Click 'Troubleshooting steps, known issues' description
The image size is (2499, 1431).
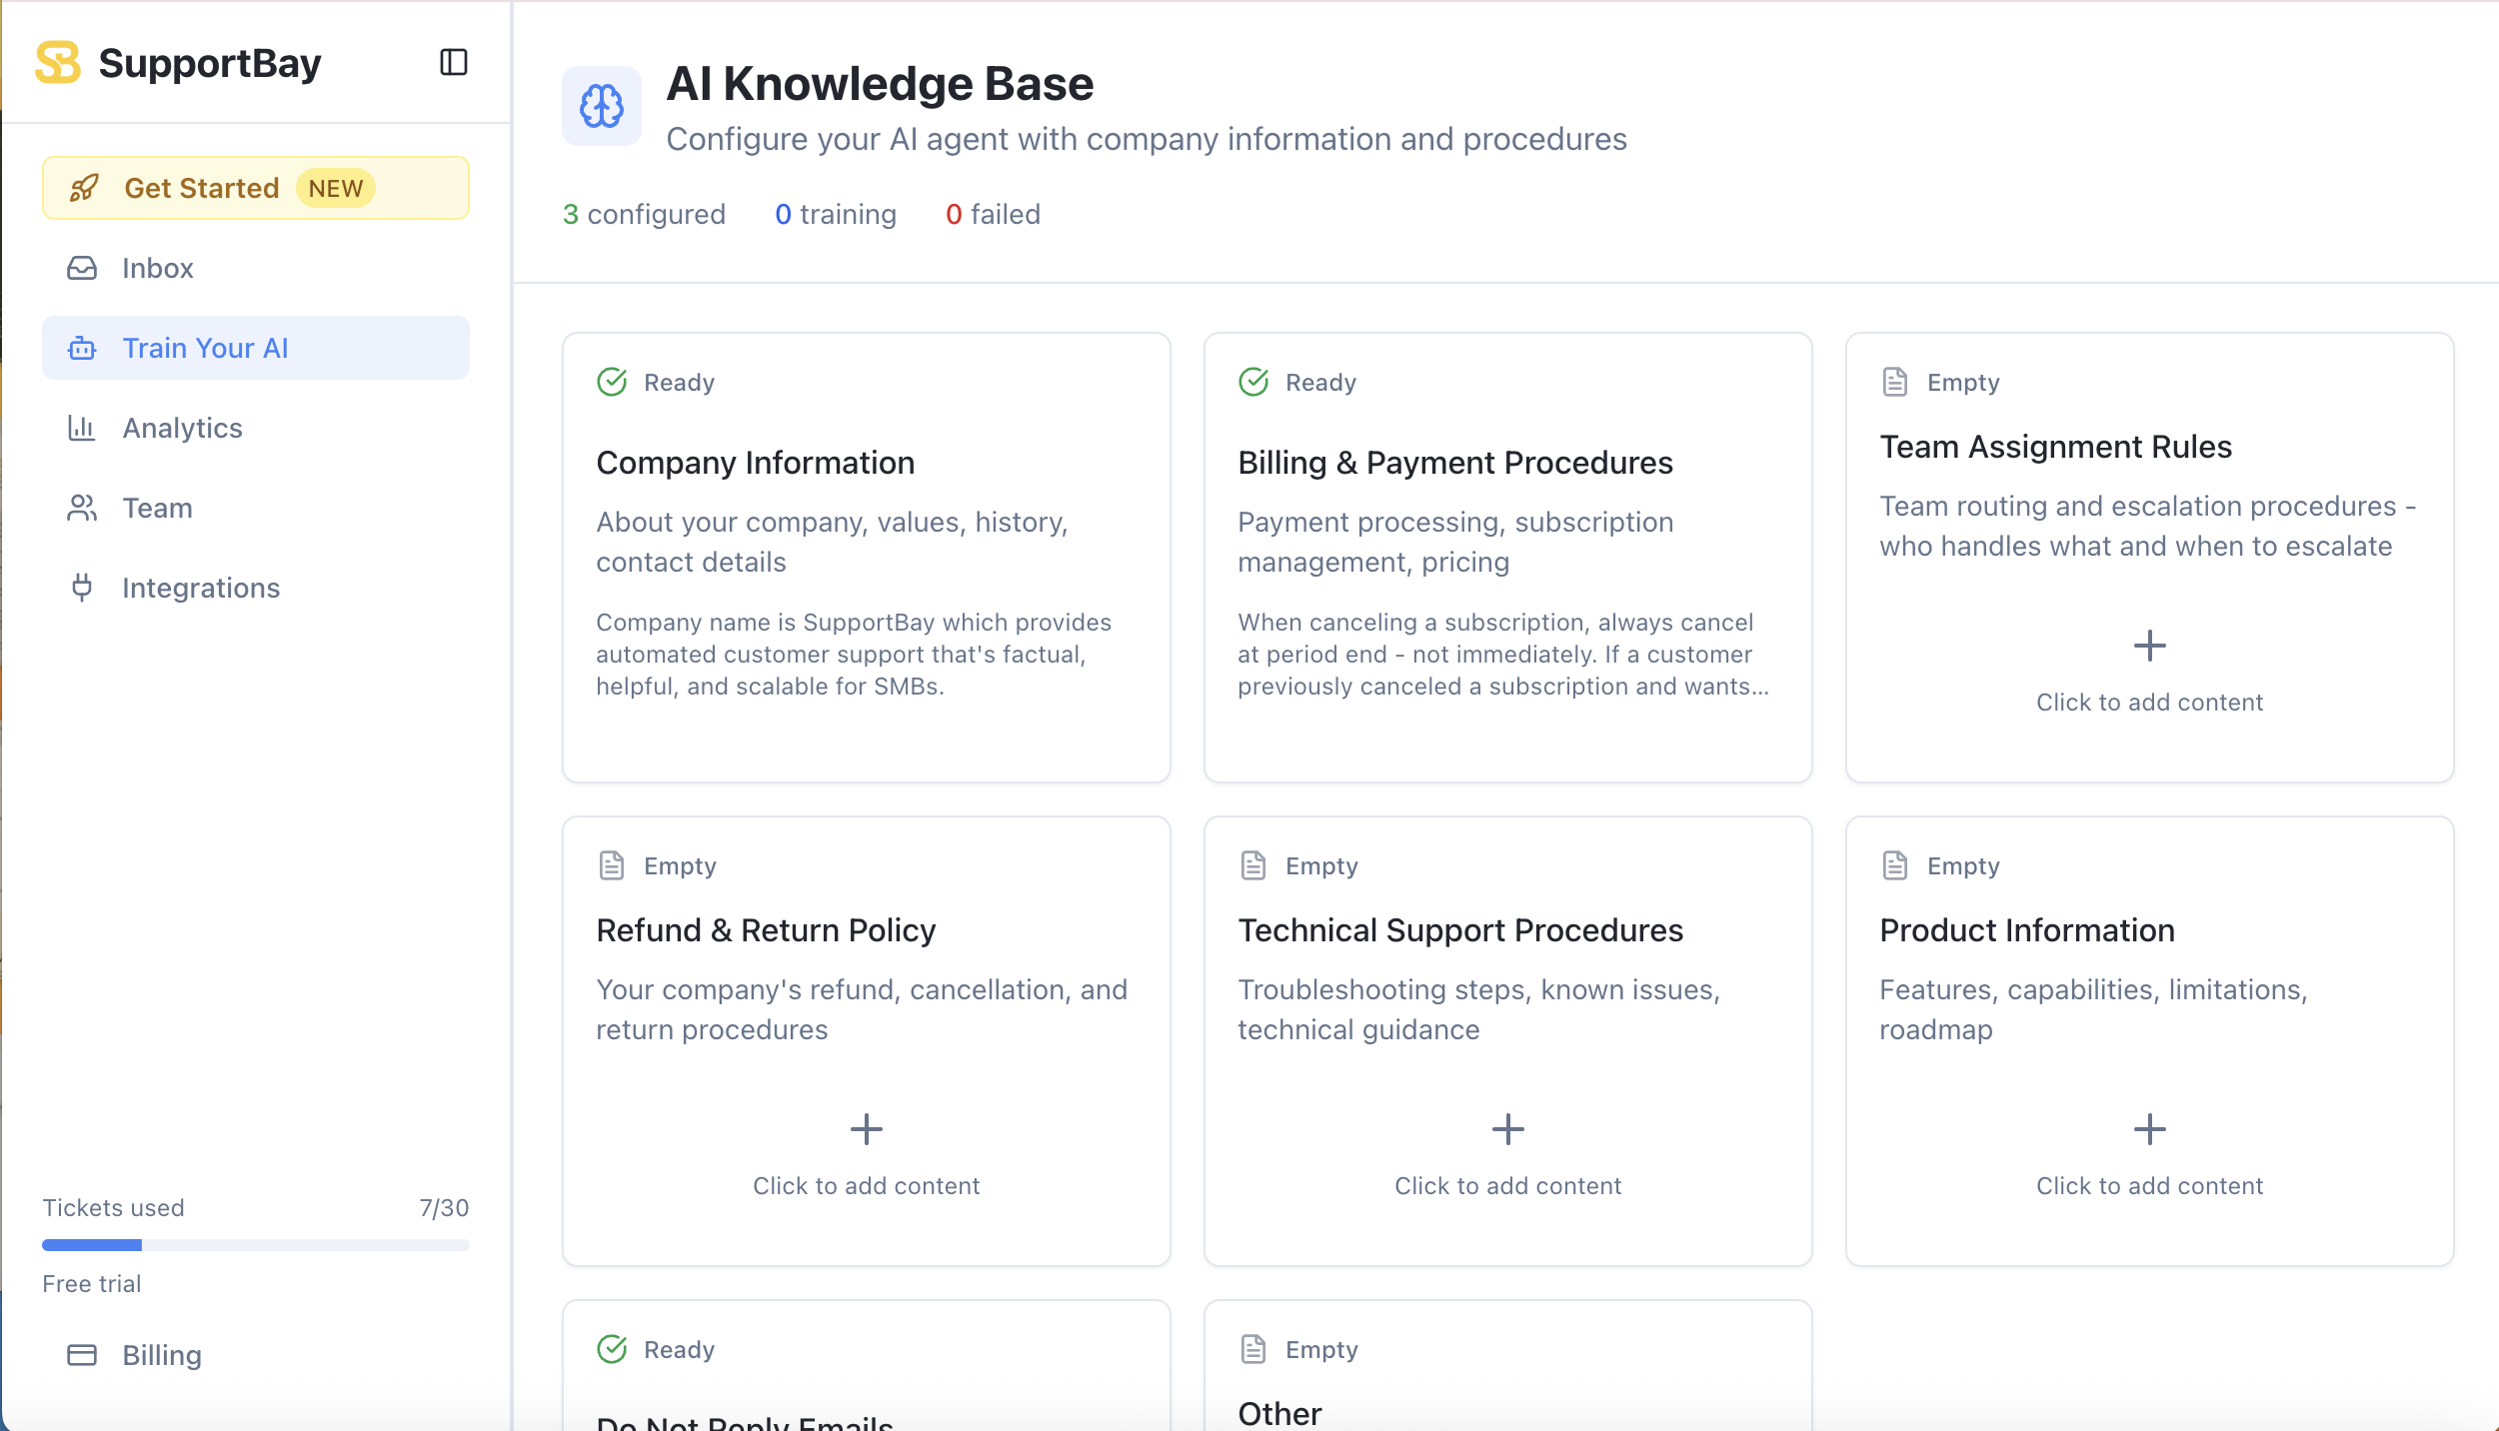click(1479, 1009)
